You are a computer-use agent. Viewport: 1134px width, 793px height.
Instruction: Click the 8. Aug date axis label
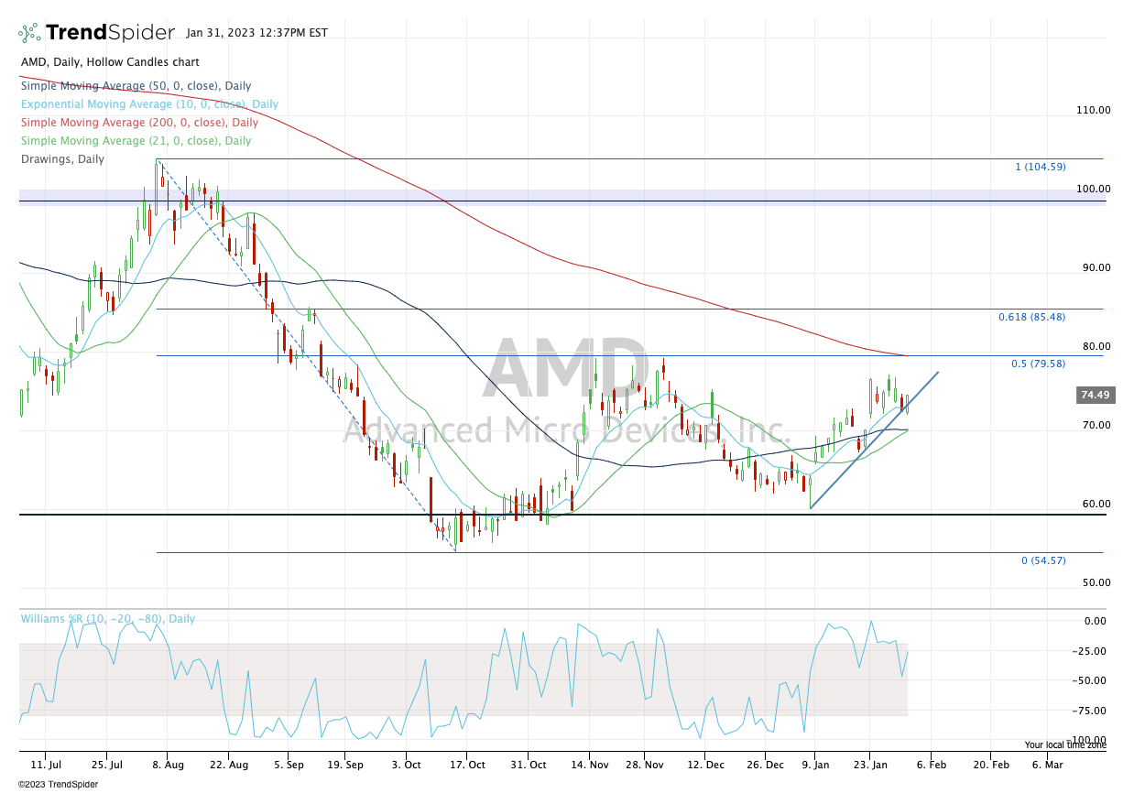click(x=168, y=765)
